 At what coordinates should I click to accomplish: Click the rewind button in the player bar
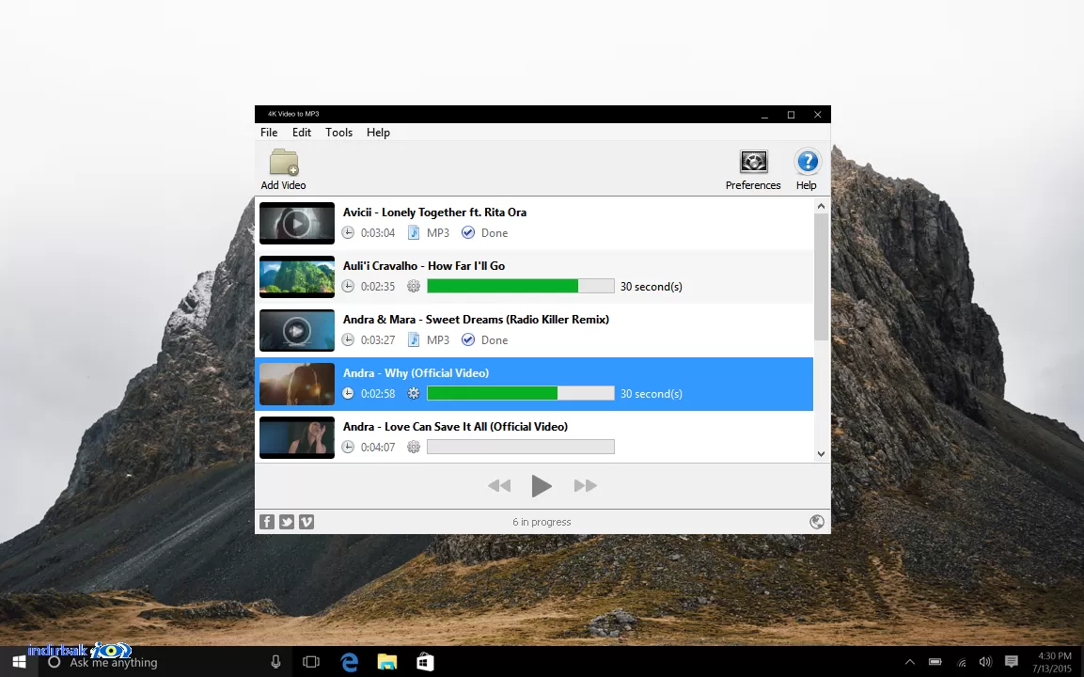click(499, 486)
